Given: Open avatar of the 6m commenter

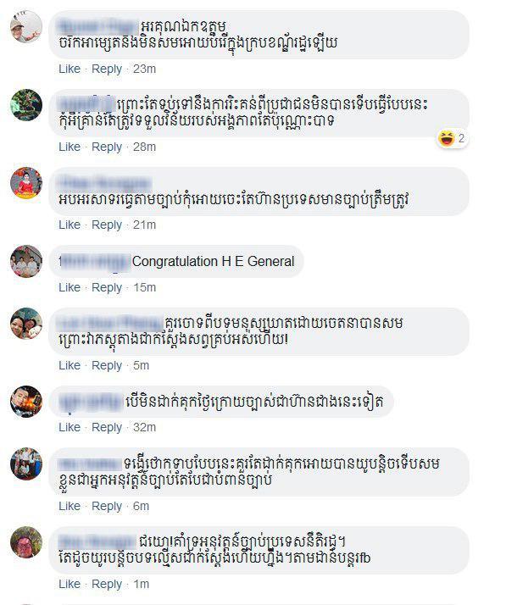Looking at the screenshot, I should coord(26,463).
